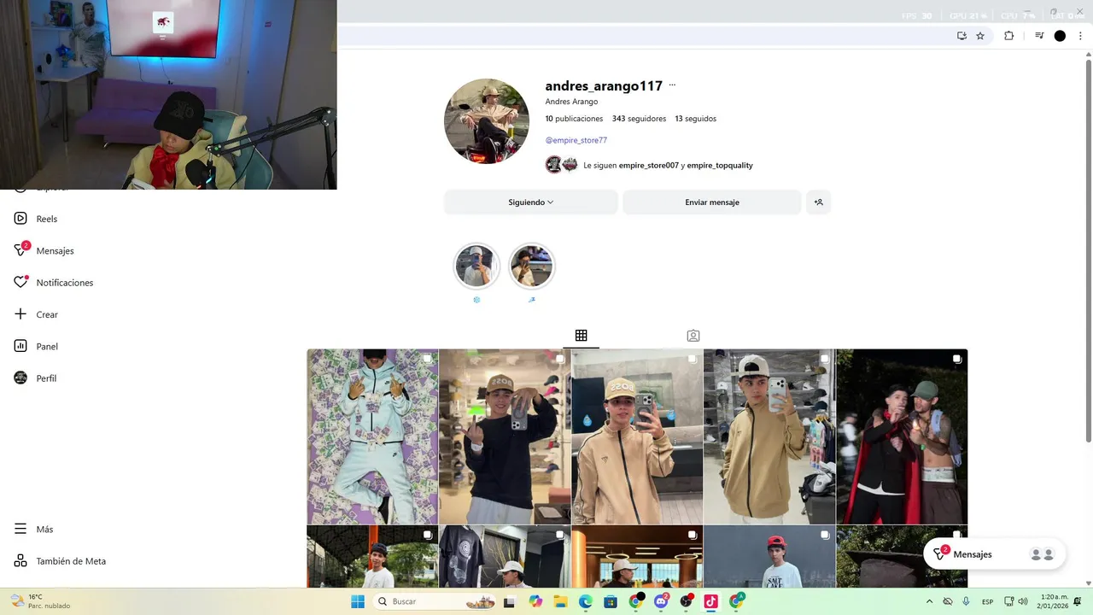This screenshot has width=1093, height=615.
Task: Open browser Extensions puzzle icon
Action: 1008,36
